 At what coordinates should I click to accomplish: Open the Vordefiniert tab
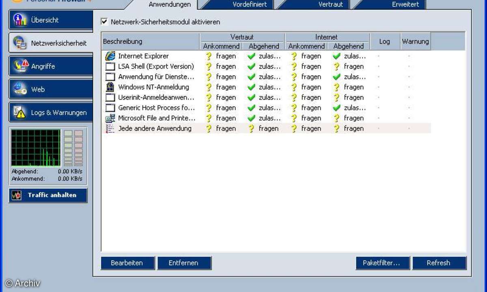pos(250,4)
